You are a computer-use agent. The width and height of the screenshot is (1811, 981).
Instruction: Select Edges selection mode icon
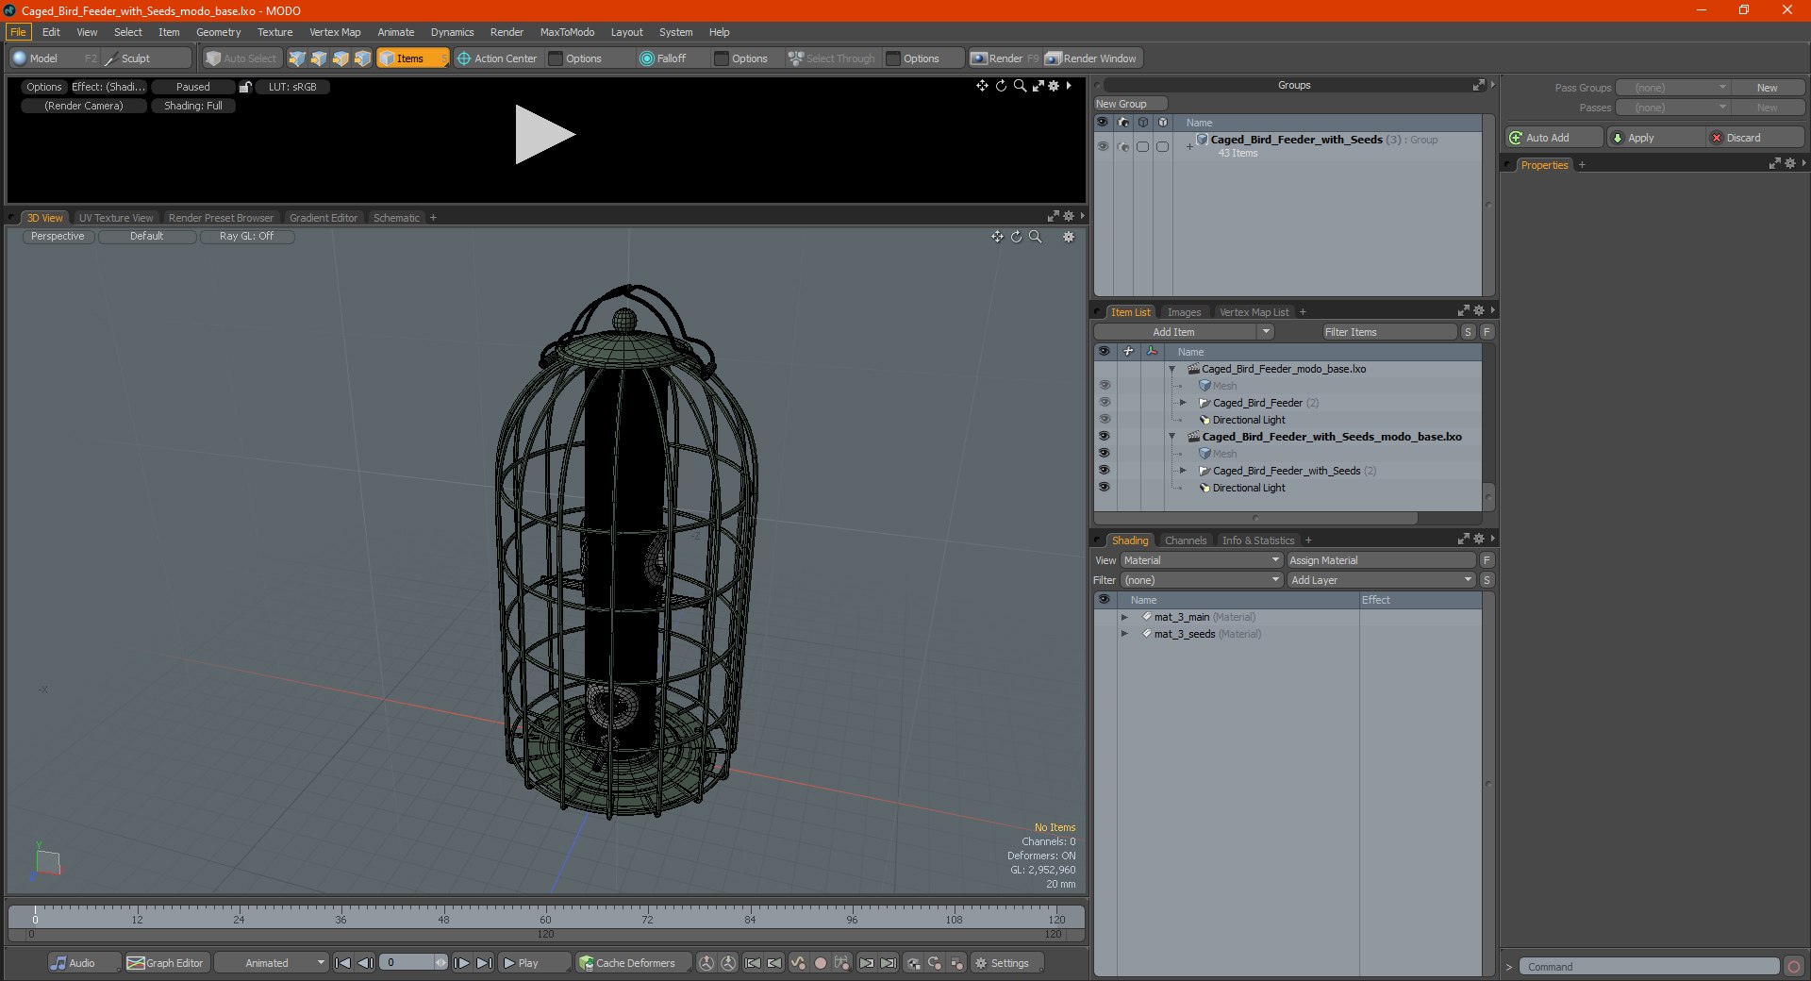[x=319, y=58]
